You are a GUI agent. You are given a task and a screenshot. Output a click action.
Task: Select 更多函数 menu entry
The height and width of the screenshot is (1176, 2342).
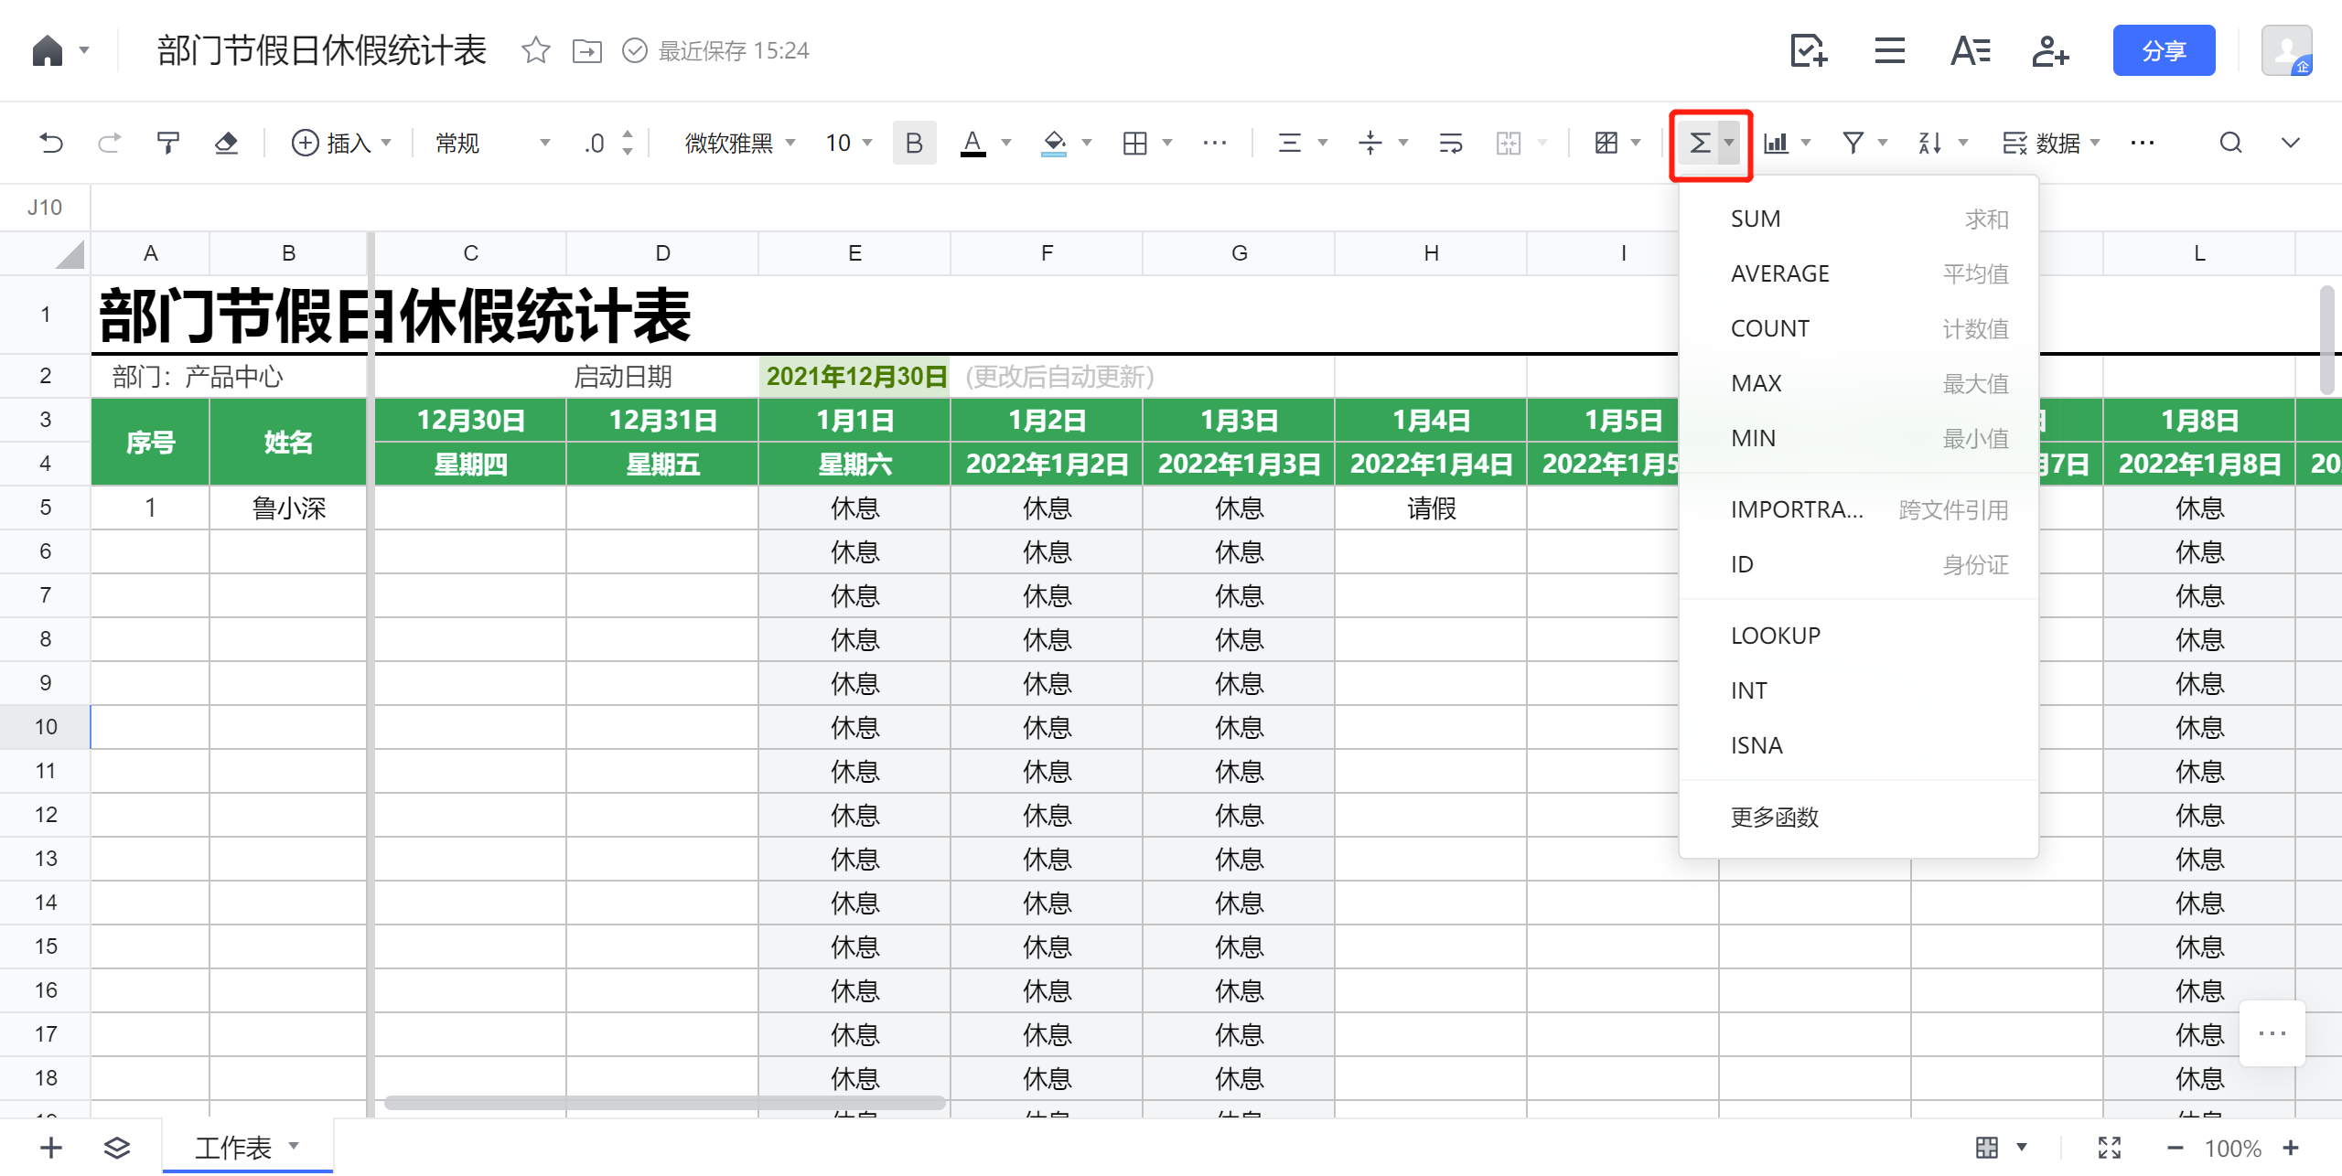click(1774, 818)
